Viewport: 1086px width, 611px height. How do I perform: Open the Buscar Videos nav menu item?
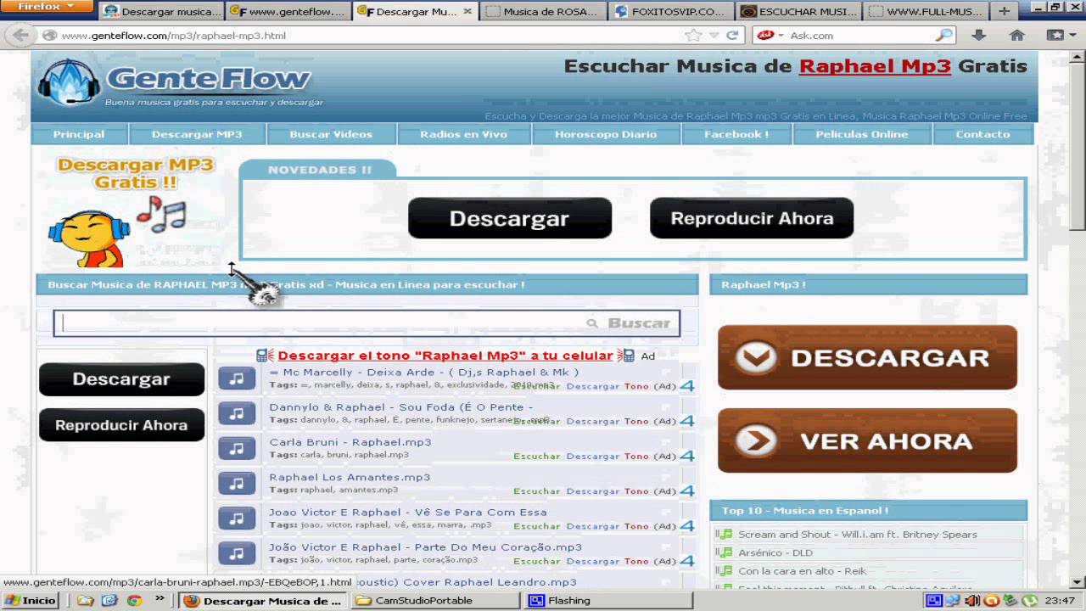coord(331,134)
